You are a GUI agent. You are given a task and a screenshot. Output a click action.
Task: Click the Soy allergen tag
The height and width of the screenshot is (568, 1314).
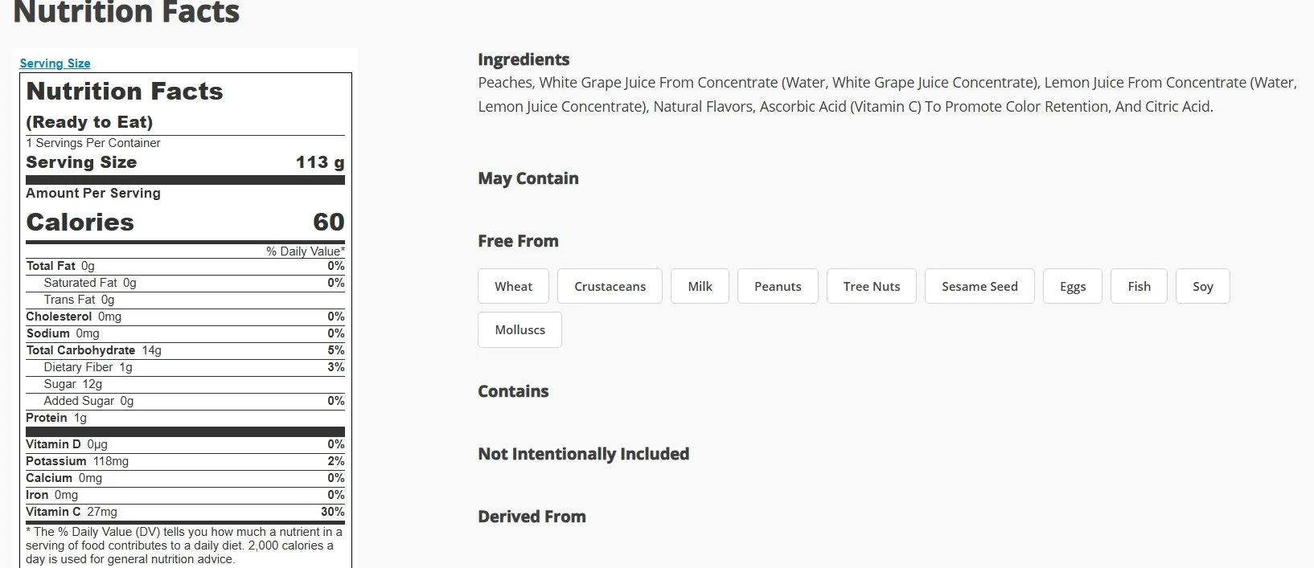tap(1202, 286)
